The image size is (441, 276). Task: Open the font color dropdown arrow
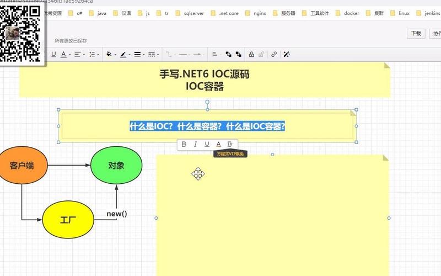pos(69,55)
